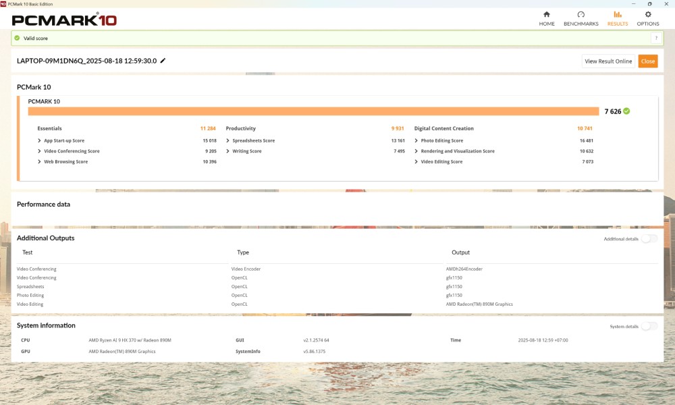Click the View Result Online button

(x=608, y=61)
